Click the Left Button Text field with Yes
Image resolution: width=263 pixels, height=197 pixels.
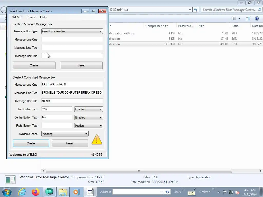coord(57,109)
